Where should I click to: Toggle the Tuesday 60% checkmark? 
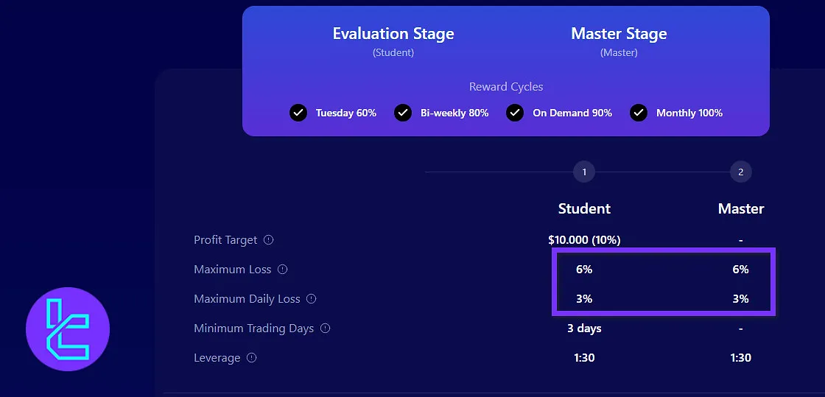[298, 113]
